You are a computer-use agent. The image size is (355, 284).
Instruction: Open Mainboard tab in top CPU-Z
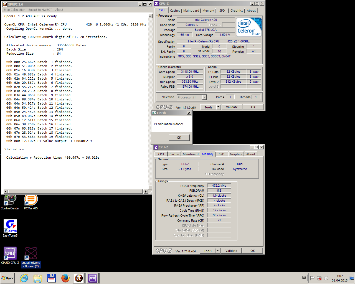(191, 11)
